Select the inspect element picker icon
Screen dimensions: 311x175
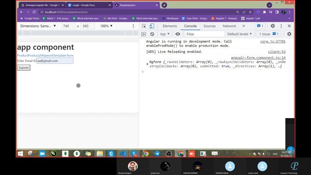pyautogui.click(x=144, y=26)
